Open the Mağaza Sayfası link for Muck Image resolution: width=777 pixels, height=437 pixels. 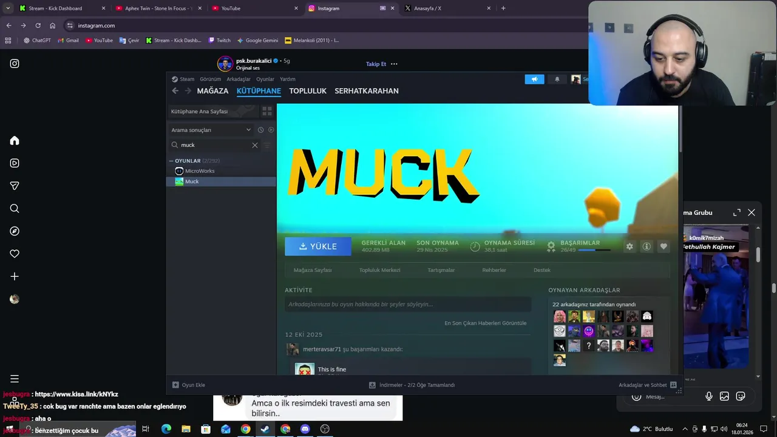[313, 270]
